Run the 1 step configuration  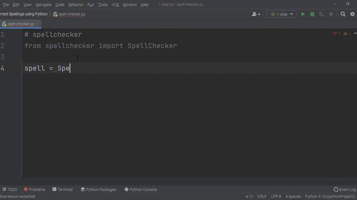(302, 14)
